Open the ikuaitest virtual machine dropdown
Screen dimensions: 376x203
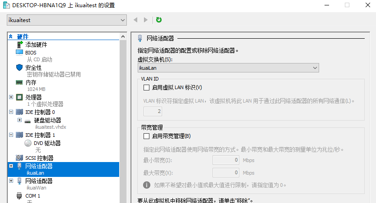point(67,20)
